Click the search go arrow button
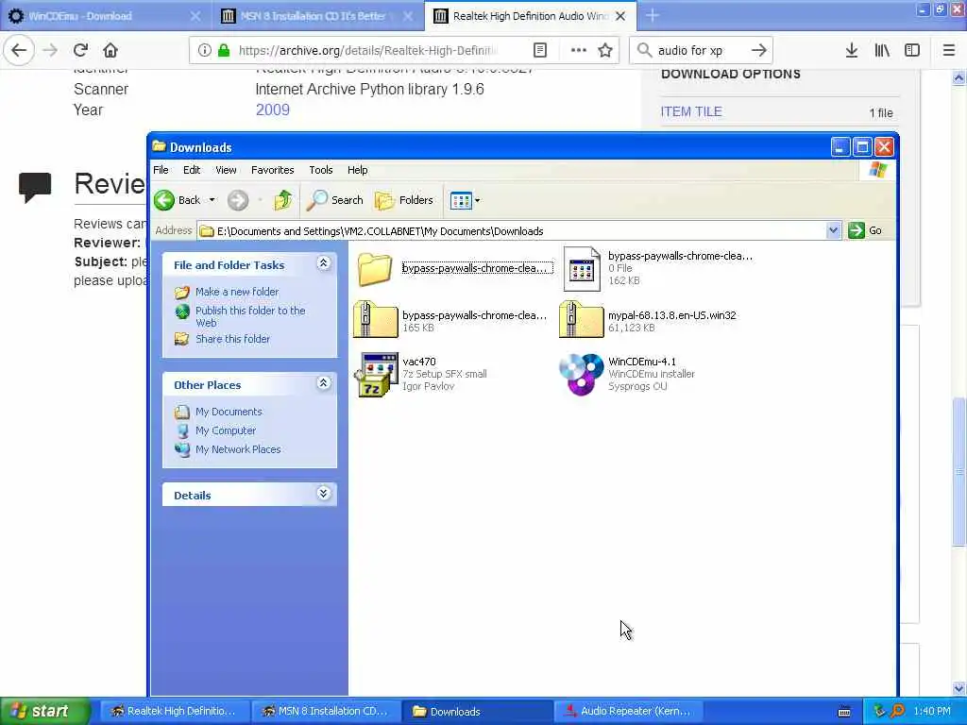 (759, 51)
